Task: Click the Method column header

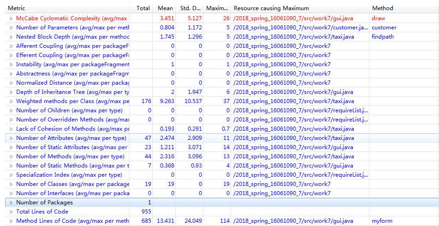Action: pos(404,8)
